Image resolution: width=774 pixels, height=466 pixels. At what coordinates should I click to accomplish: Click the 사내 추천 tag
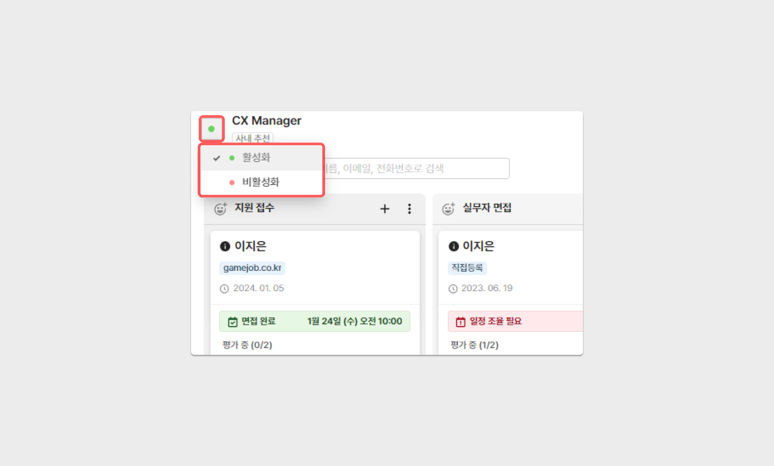(253, 138)
